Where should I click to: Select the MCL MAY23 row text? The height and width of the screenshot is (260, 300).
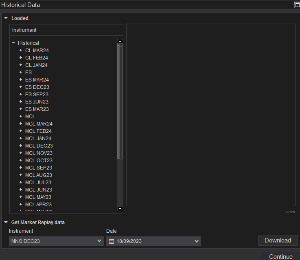[38, 197]
